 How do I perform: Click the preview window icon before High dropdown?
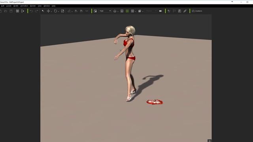coord(95,11)
